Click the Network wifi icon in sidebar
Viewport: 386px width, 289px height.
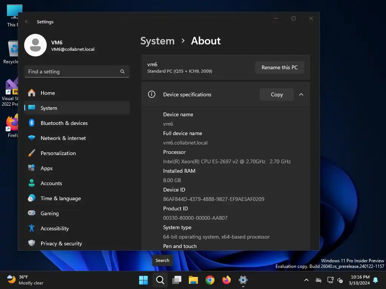click(32, 138)
